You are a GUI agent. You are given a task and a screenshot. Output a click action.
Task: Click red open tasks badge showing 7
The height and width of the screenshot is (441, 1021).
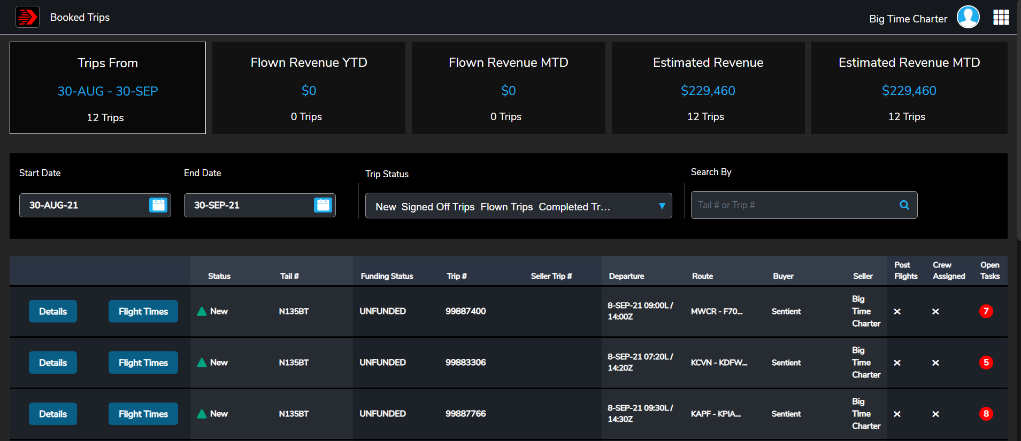pyautogui.click(x=986, y=311)
